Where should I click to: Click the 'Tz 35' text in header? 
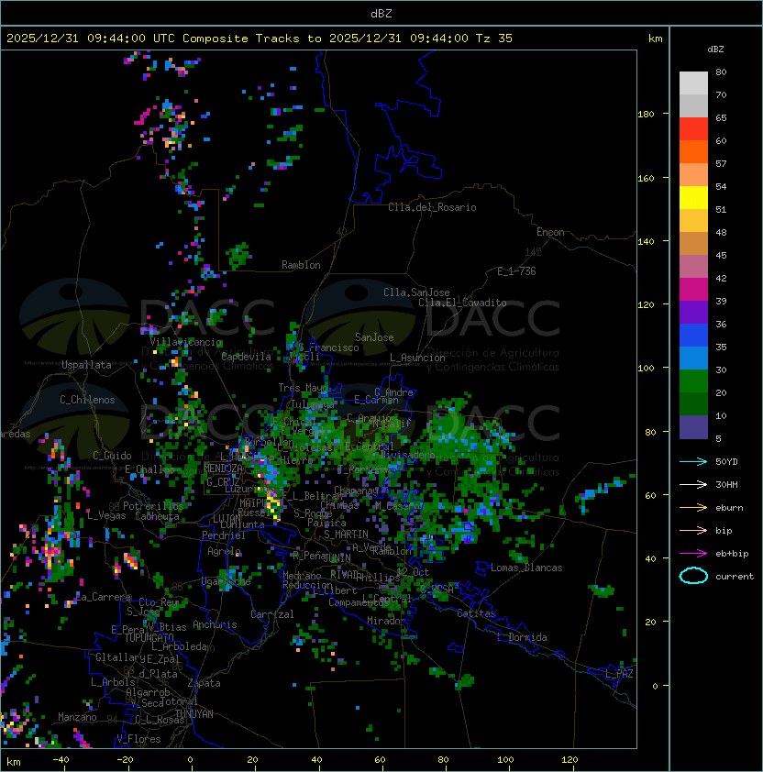coord(494,39)
